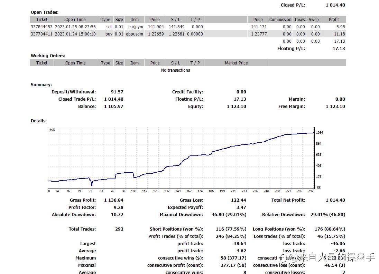Click the open price 1.22659
Viewport: 379px width, 274px height.
[x=156, y=34]
